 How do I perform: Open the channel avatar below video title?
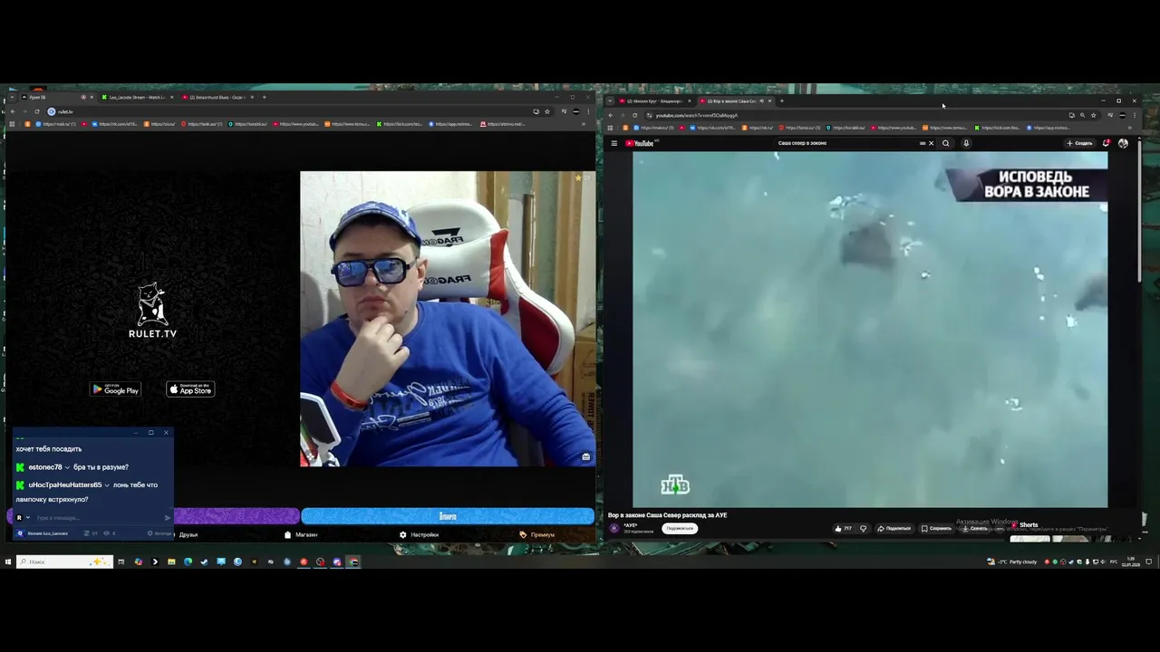pos(614,528)
